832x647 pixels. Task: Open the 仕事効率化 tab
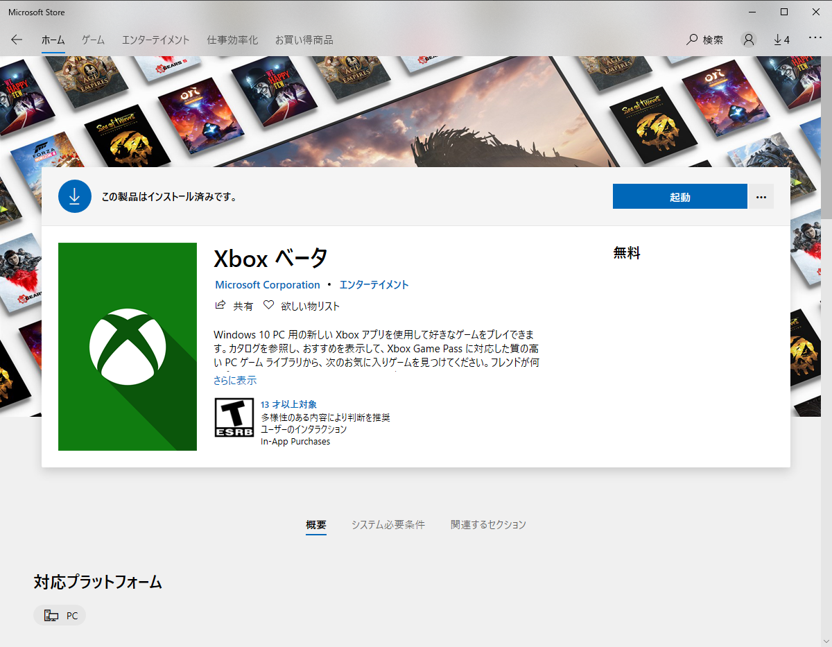coord(232,40)
